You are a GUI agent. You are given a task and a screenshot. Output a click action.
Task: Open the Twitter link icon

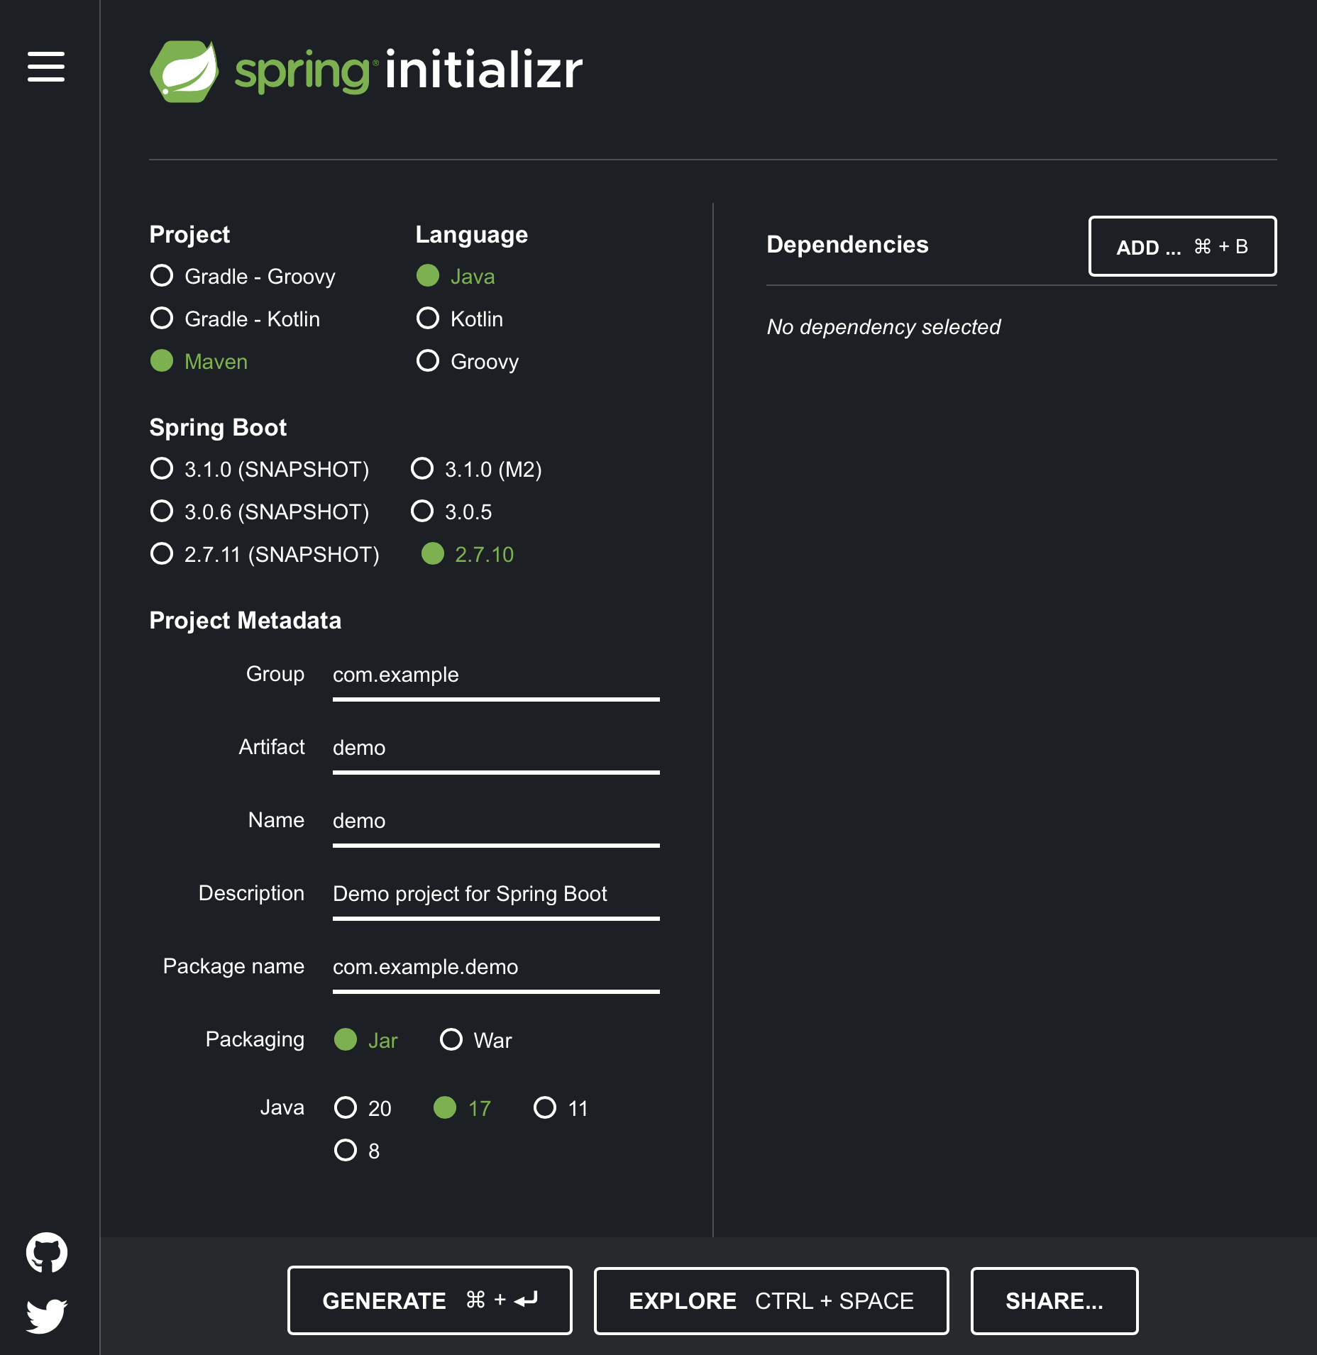47,1316
